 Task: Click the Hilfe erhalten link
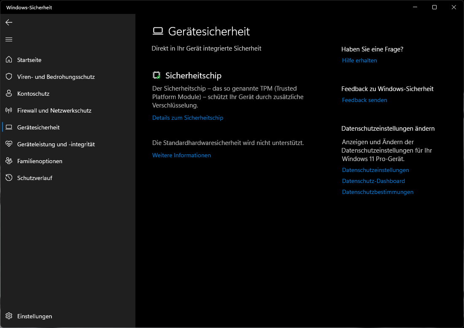click(x=359, y=61)
